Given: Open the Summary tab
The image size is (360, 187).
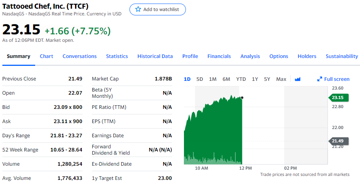Looking at the screenshot, I should [19, 56].
